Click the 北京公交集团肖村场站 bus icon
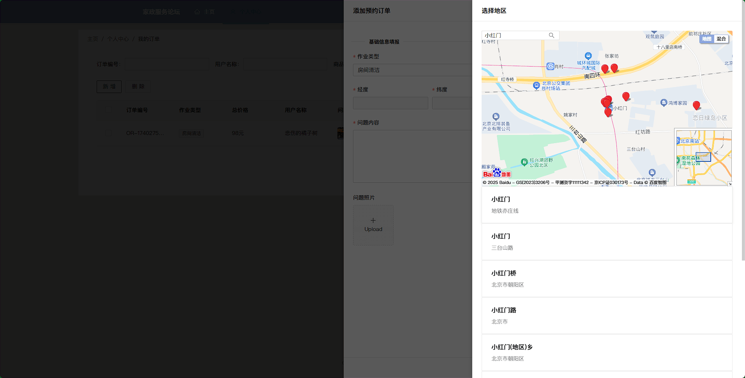This screenshot has width=745, height=378. (537, 85)
